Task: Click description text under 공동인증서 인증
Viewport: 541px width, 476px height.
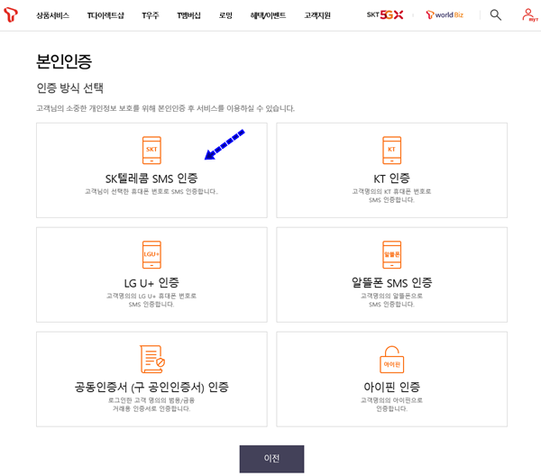Action: point(151,405)
